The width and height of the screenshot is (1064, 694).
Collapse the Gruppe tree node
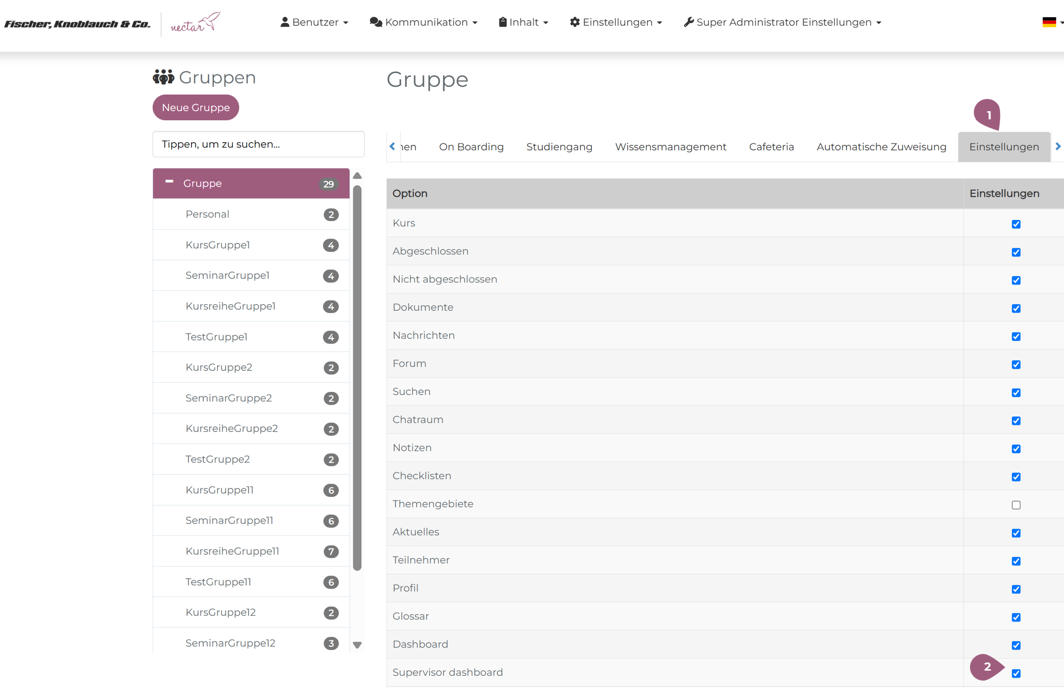(x=169, y=182)
